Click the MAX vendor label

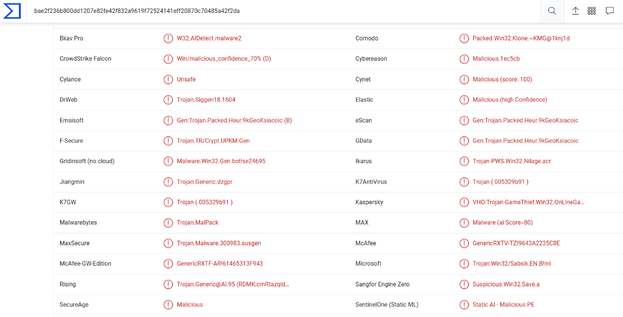tap(362, 223)
